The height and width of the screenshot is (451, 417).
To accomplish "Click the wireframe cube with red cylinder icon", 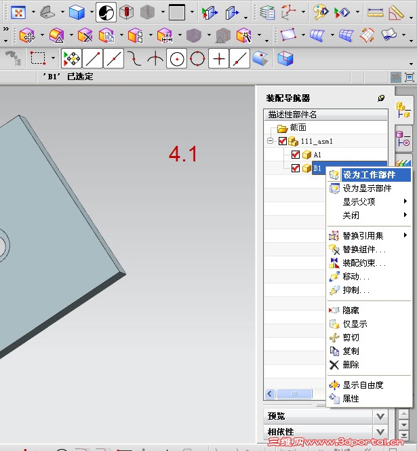I will 127,12.
